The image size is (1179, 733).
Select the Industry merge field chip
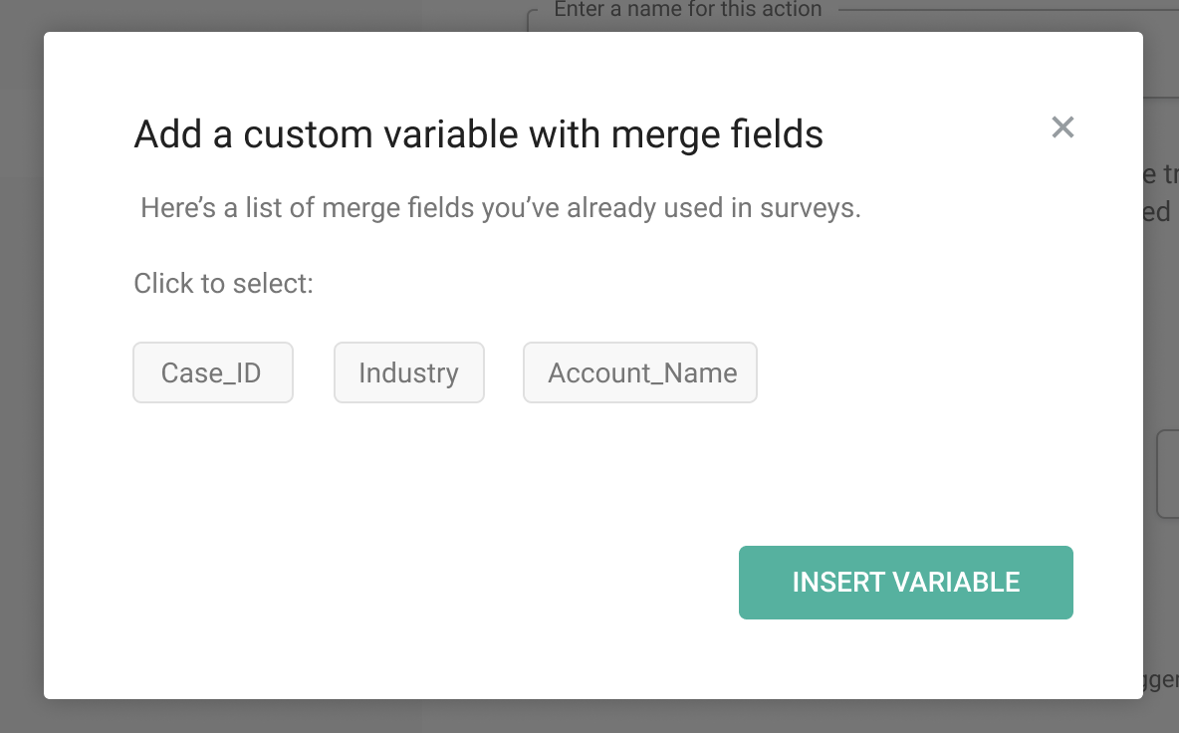click(408, 372)
